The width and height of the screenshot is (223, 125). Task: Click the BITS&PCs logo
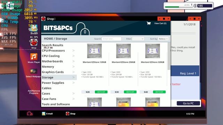58,28
